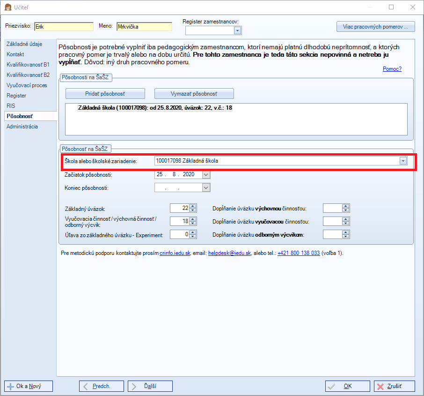Open the Základné údaje section
Viewport: 424px width, 396px height.
click(24, 44)
